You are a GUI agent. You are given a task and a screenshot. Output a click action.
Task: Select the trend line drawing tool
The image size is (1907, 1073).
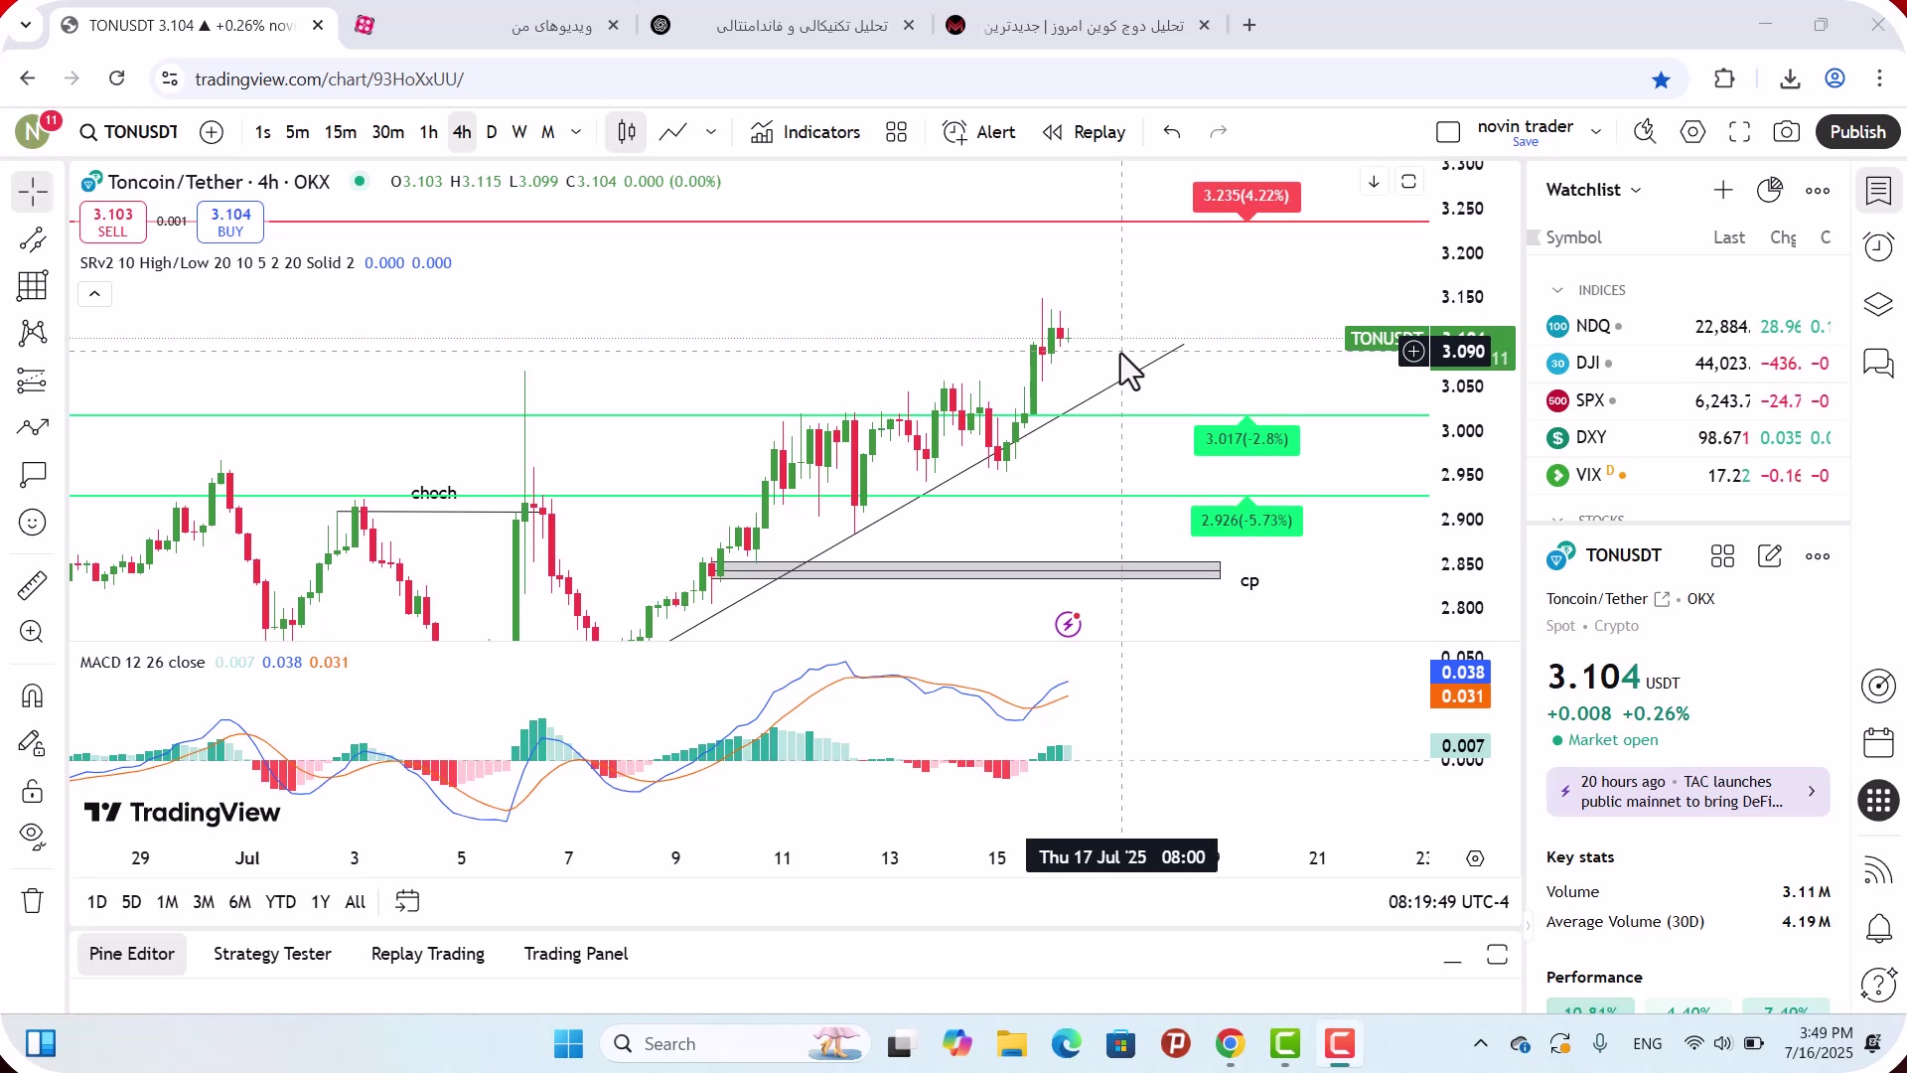pyautogui.click(x=33, y=239)
